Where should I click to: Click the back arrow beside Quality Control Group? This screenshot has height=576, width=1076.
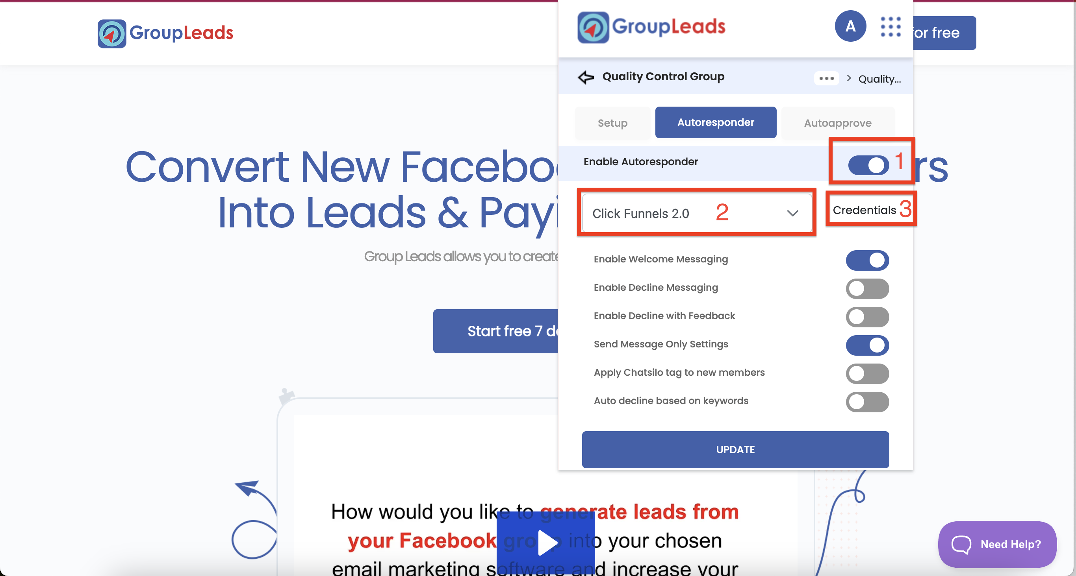(x=586, y=77)
